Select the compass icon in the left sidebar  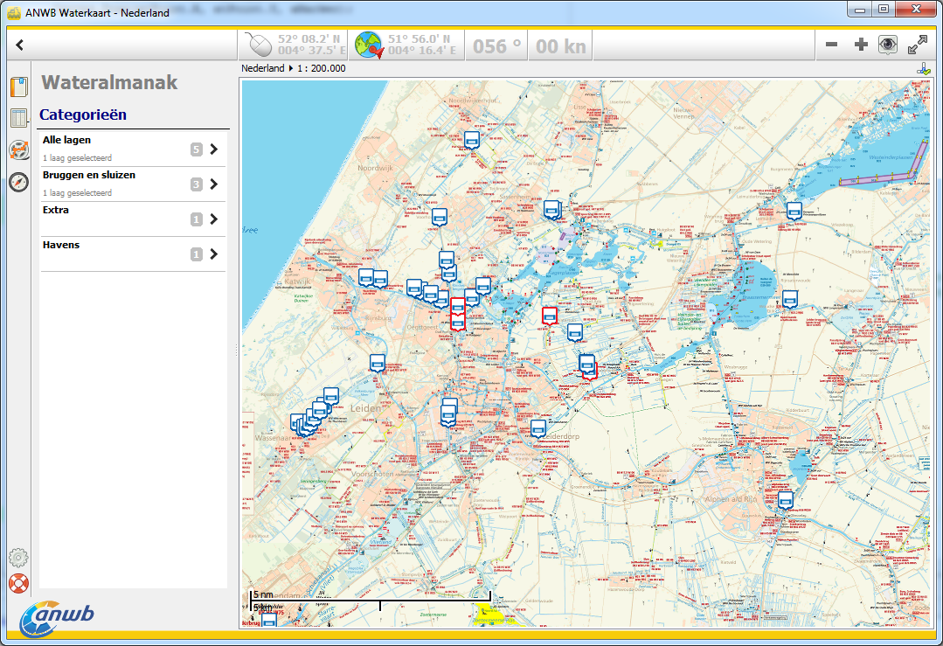(18, 182)
